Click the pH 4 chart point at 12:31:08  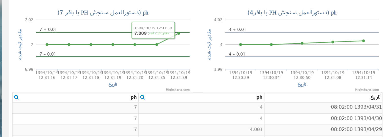coord(333,42)
